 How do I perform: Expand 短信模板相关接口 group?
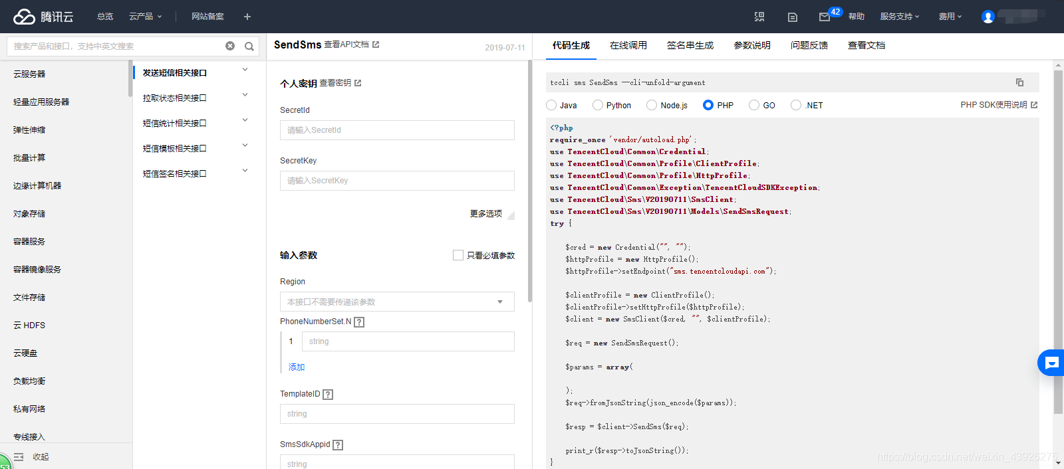click(x=245, y=145)
